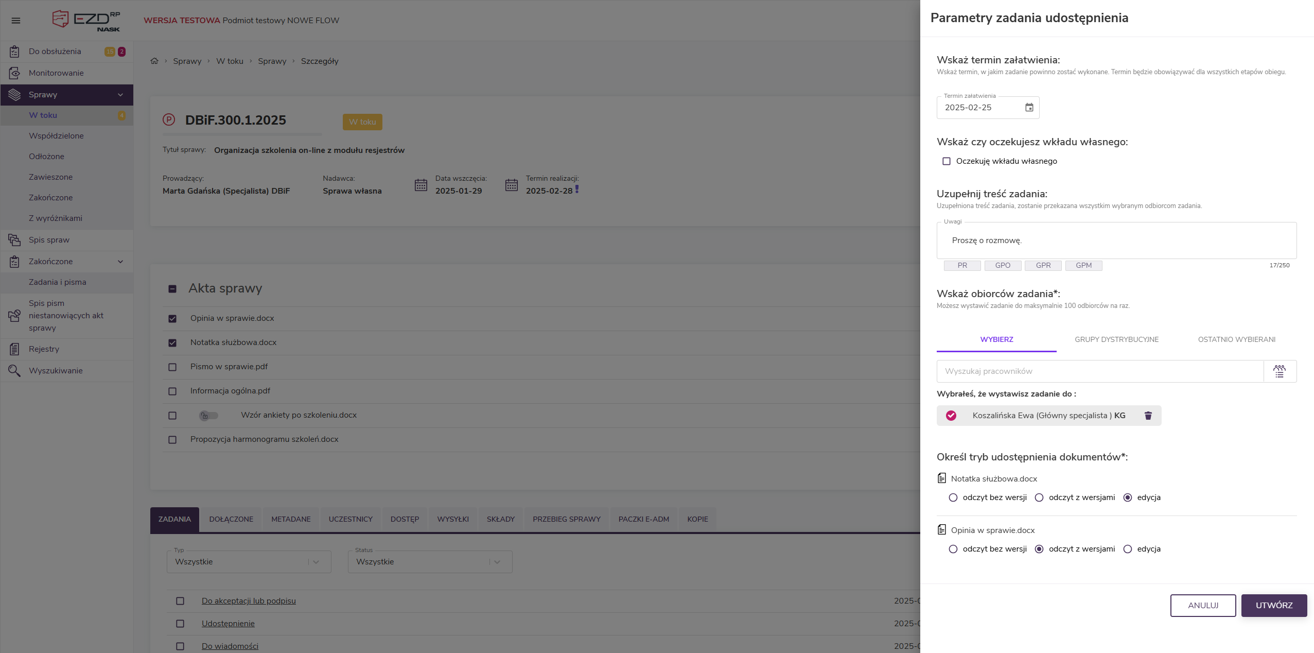Viewport: 1314px width, 653px height.
Task: Switch to GRUPY DYSTRYBUCYJNE tab
Action: point(1116,339)
